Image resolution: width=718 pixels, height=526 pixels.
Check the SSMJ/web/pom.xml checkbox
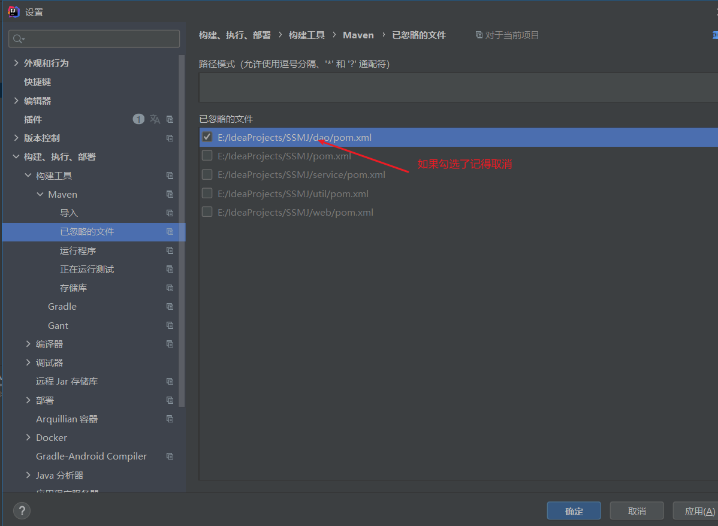point(207,212)
